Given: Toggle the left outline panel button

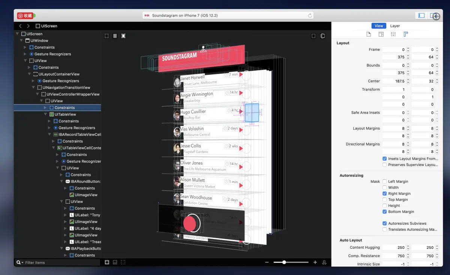Looking at the screenshot, I should [x=421, y=15].
